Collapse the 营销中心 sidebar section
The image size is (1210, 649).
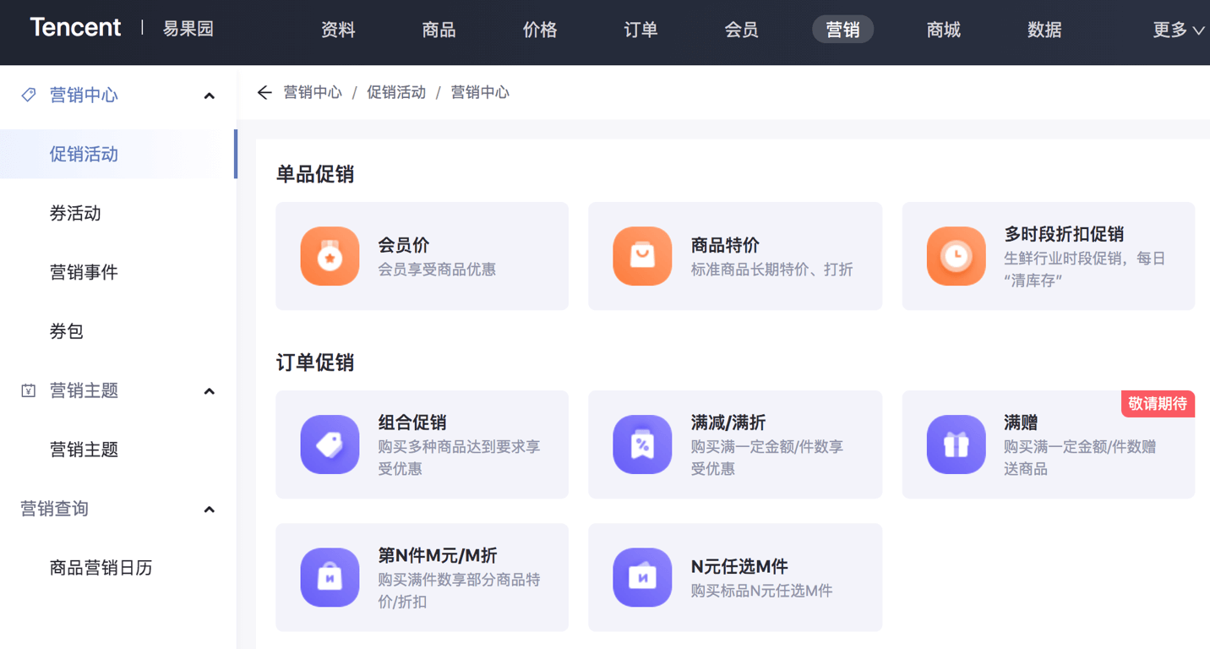(209, 96)
